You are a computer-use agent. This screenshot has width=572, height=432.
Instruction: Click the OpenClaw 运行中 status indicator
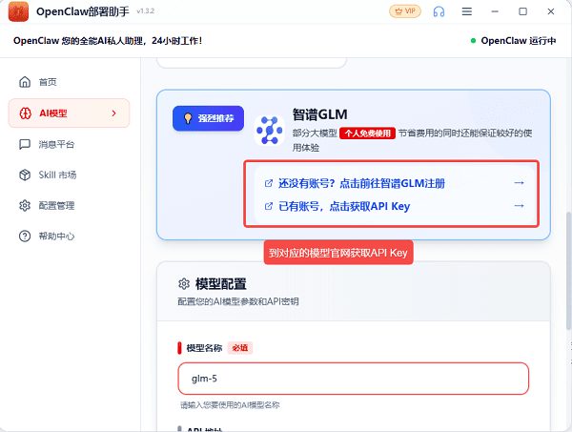coord(513,40)
